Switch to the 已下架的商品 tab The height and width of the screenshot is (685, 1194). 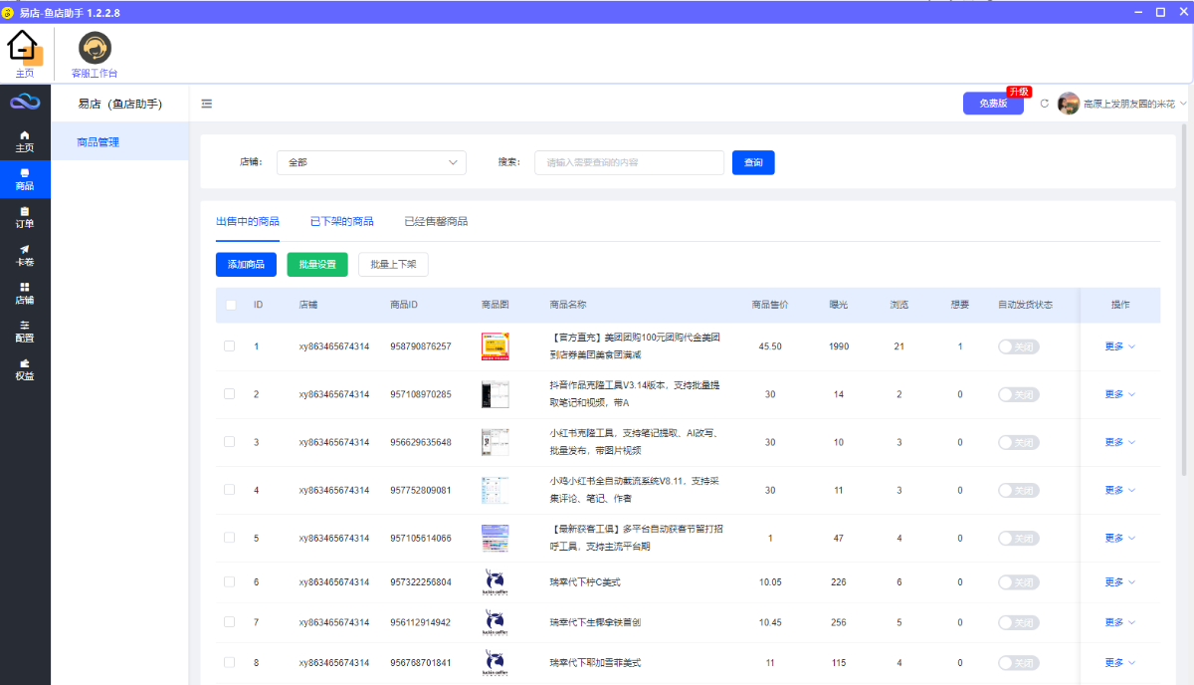coord(341,221)
